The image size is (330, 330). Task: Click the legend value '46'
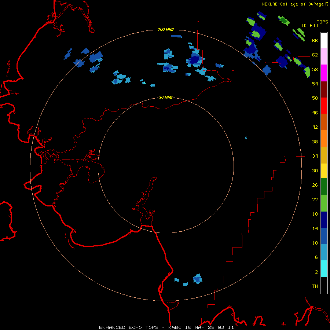point(315,113)
